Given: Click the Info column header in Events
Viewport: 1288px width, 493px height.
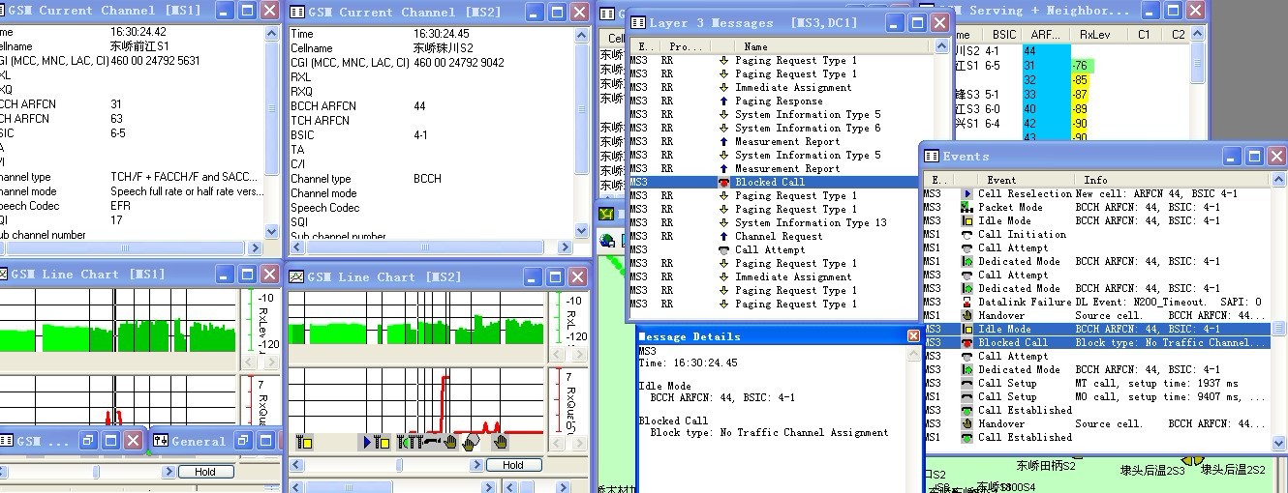Looking at the screenshot, I should (x=1171, y=180).
